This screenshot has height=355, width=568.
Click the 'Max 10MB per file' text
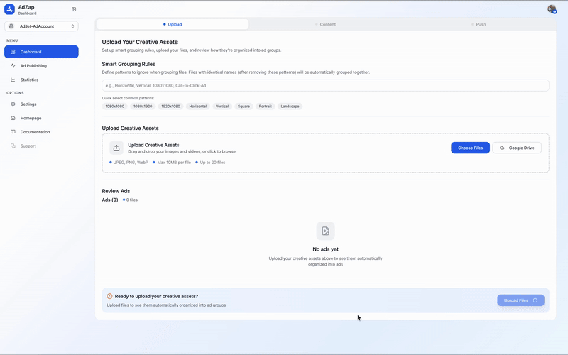174,163
